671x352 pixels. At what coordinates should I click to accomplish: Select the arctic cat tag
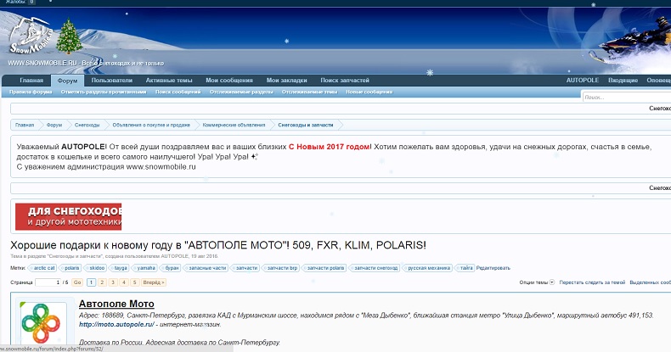[42, 268]
